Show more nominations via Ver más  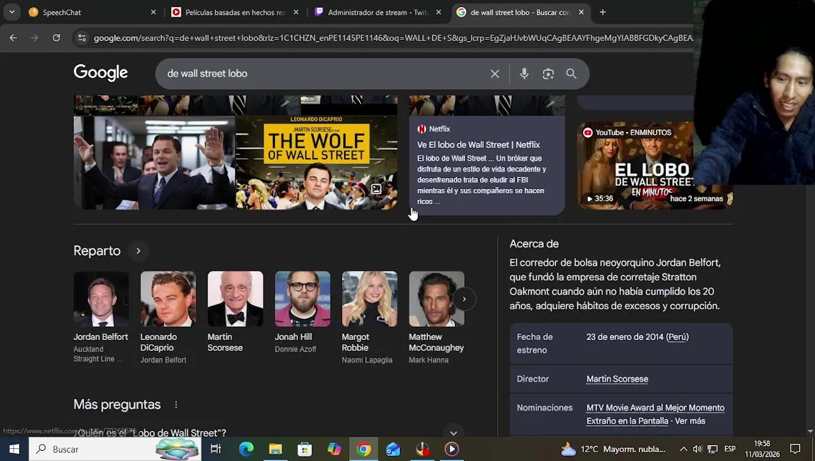coord(690,421)
